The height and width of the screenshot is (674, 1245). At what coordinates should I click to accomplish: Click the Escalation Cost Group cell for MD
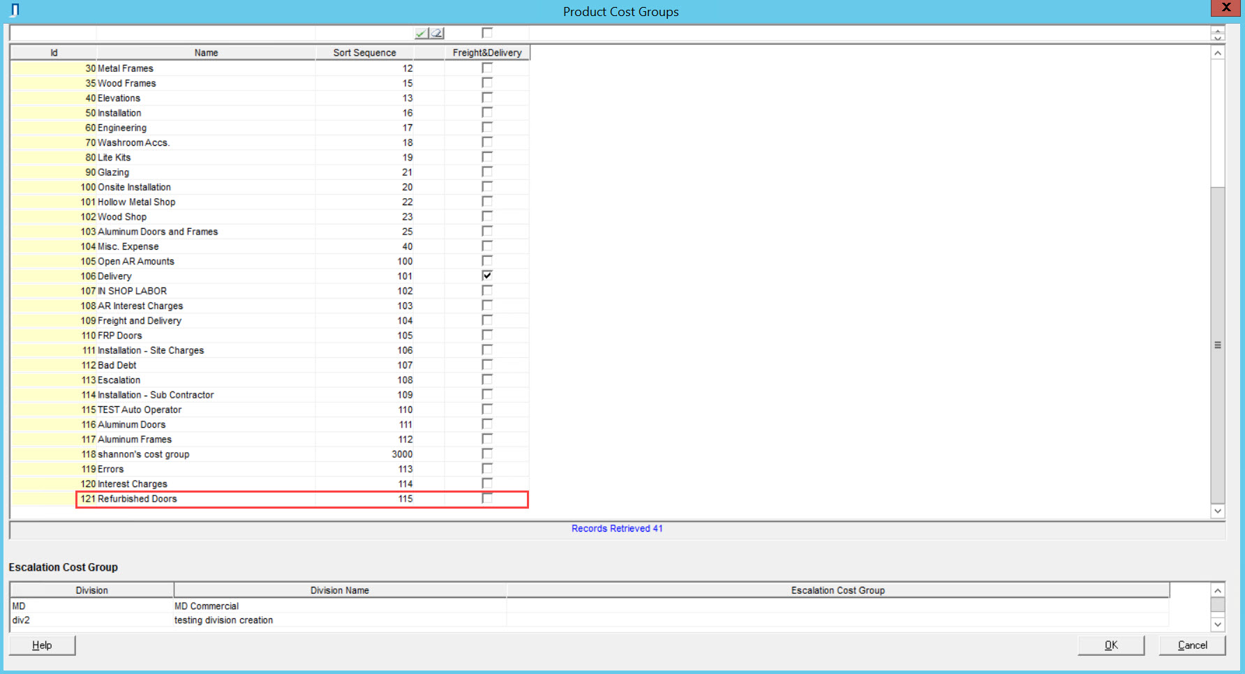pos(837,606)
